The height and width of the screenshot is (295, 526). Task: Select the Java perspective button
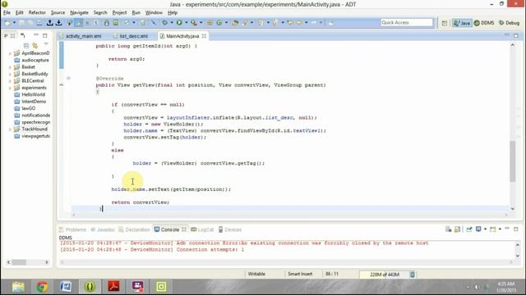pos(462,23)
